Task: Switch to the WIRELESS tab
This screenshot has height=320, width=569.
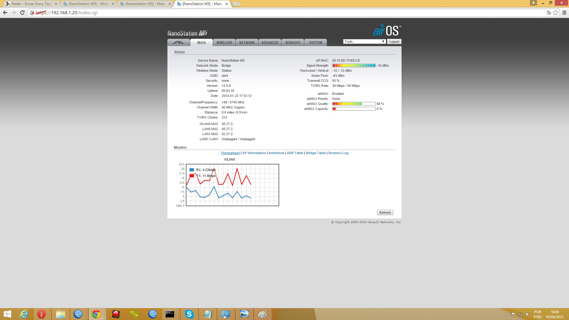Action: click(224, 43)
